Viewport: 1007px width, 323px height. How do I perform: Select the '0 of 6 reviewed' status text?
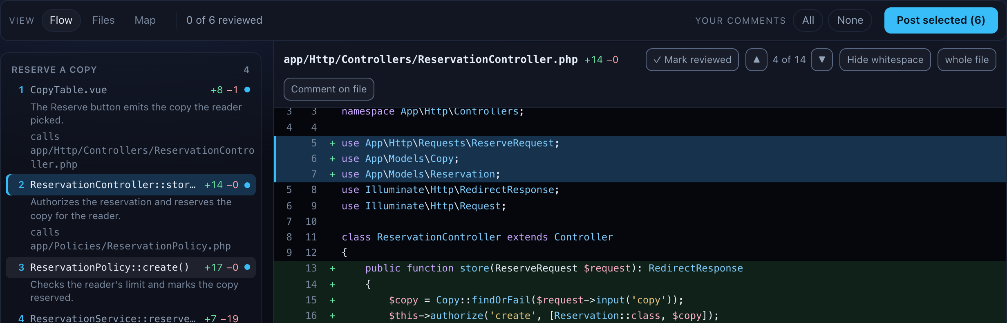(x=224, y=20)
